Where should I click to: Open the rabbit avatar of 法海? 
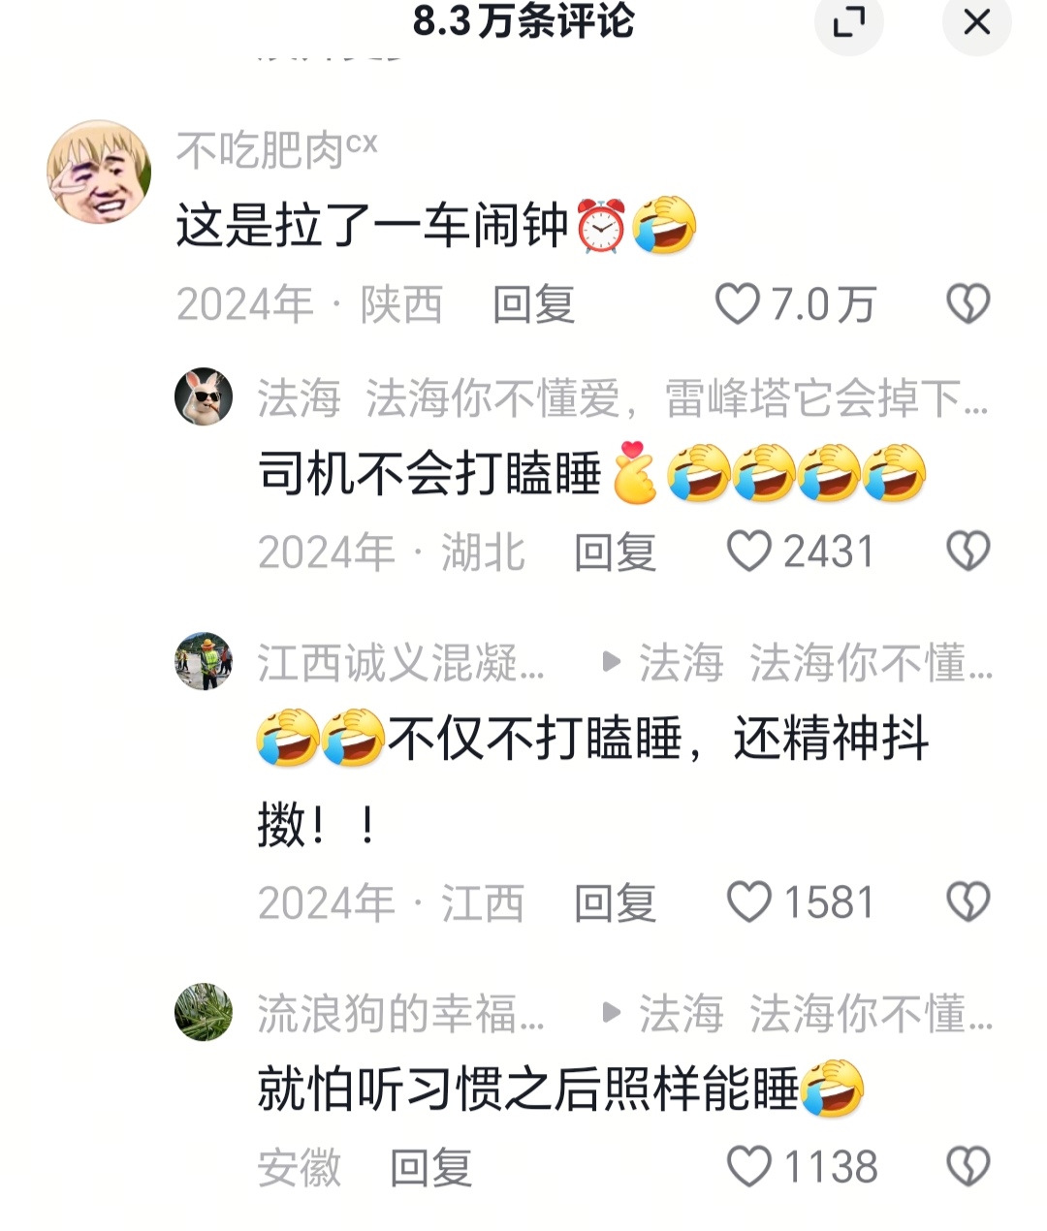pyautogui.click(x=204, y=397)
